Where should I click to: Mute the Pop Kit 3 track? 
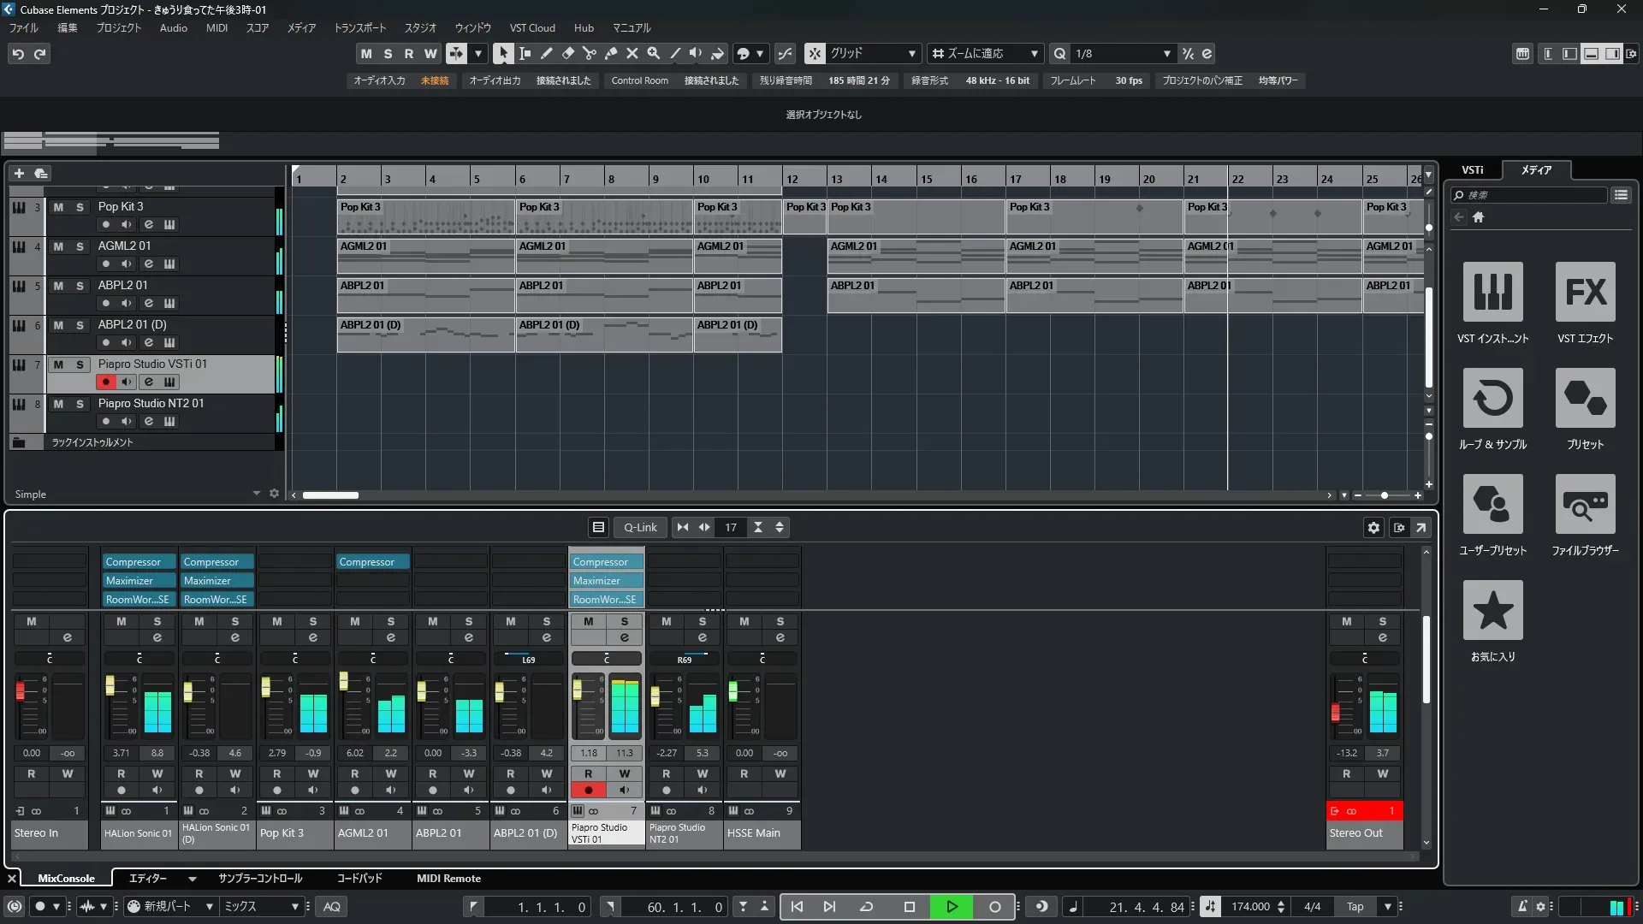58,207
